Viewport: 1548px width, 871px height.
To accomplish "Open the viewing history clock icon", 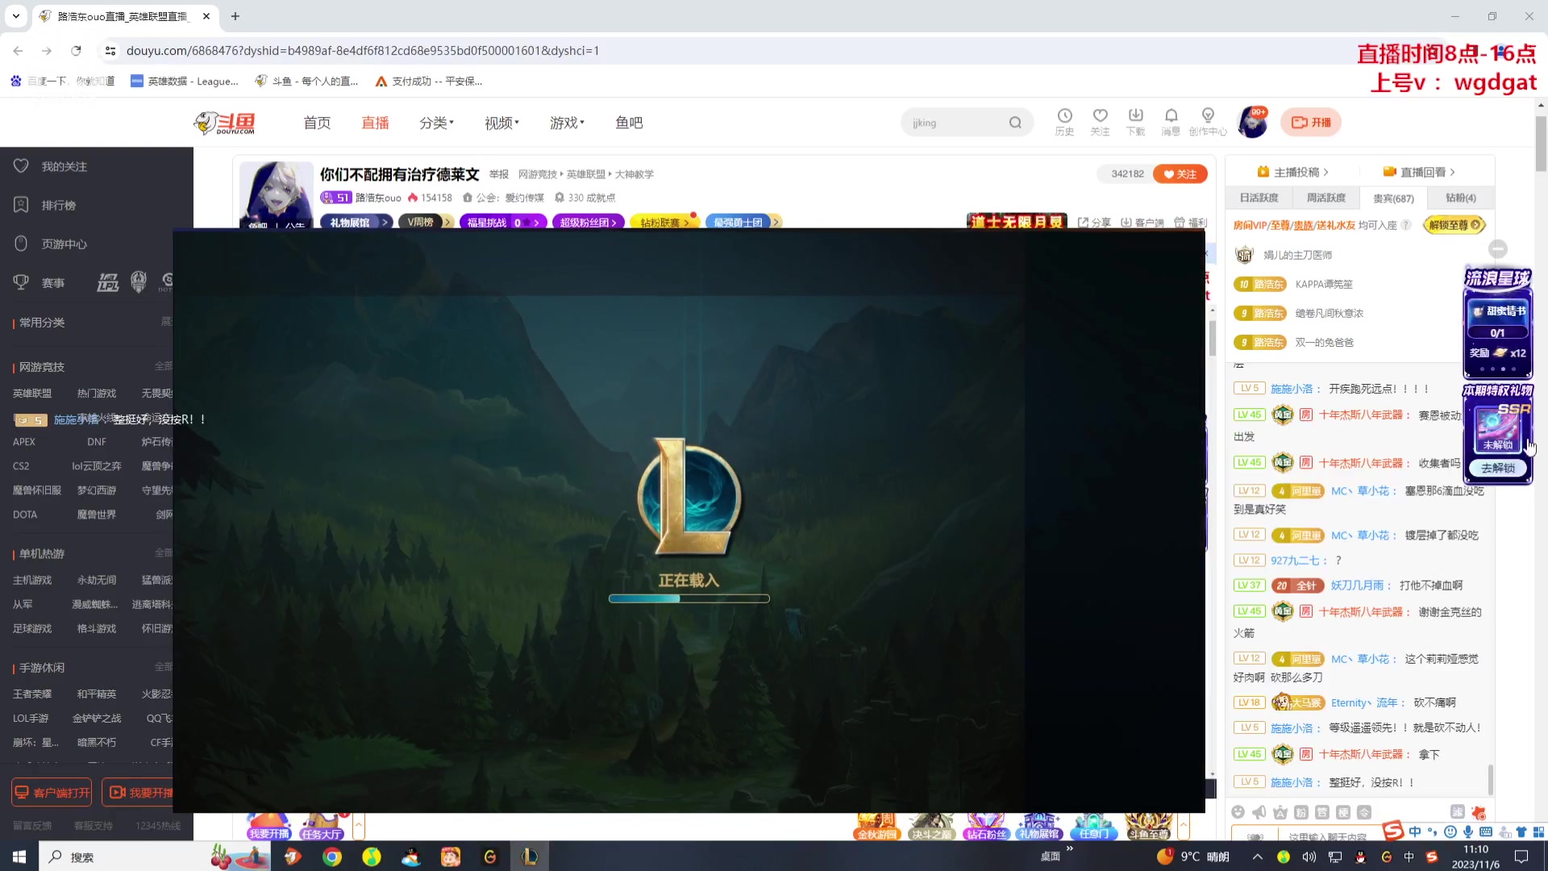I will [x=1064, y=116].
